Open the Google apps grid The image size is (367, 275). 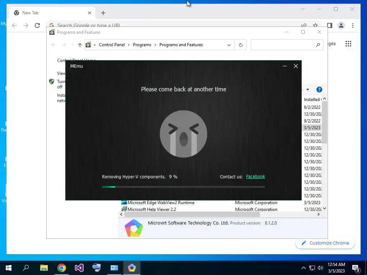pyautogui.click(x=348, y=44)
